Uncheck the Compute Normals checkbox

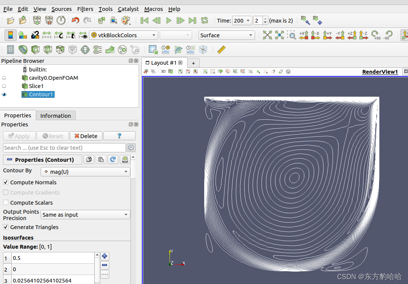[x=6, y=182]
